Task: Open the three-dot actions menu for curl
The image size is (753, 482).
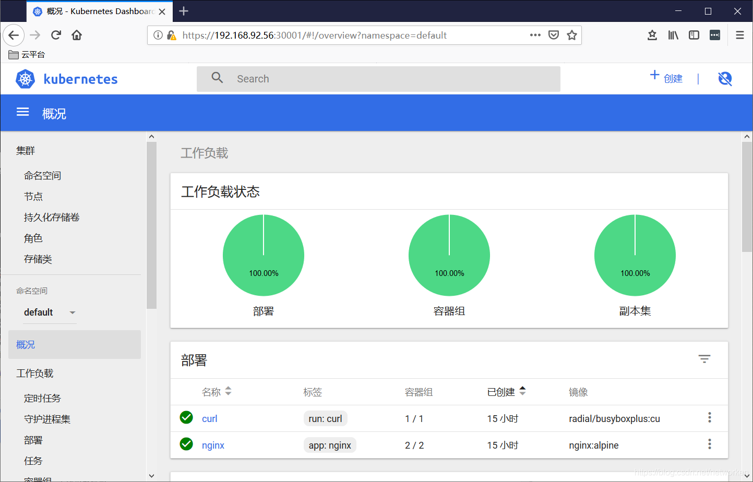Action: point(710,417)
